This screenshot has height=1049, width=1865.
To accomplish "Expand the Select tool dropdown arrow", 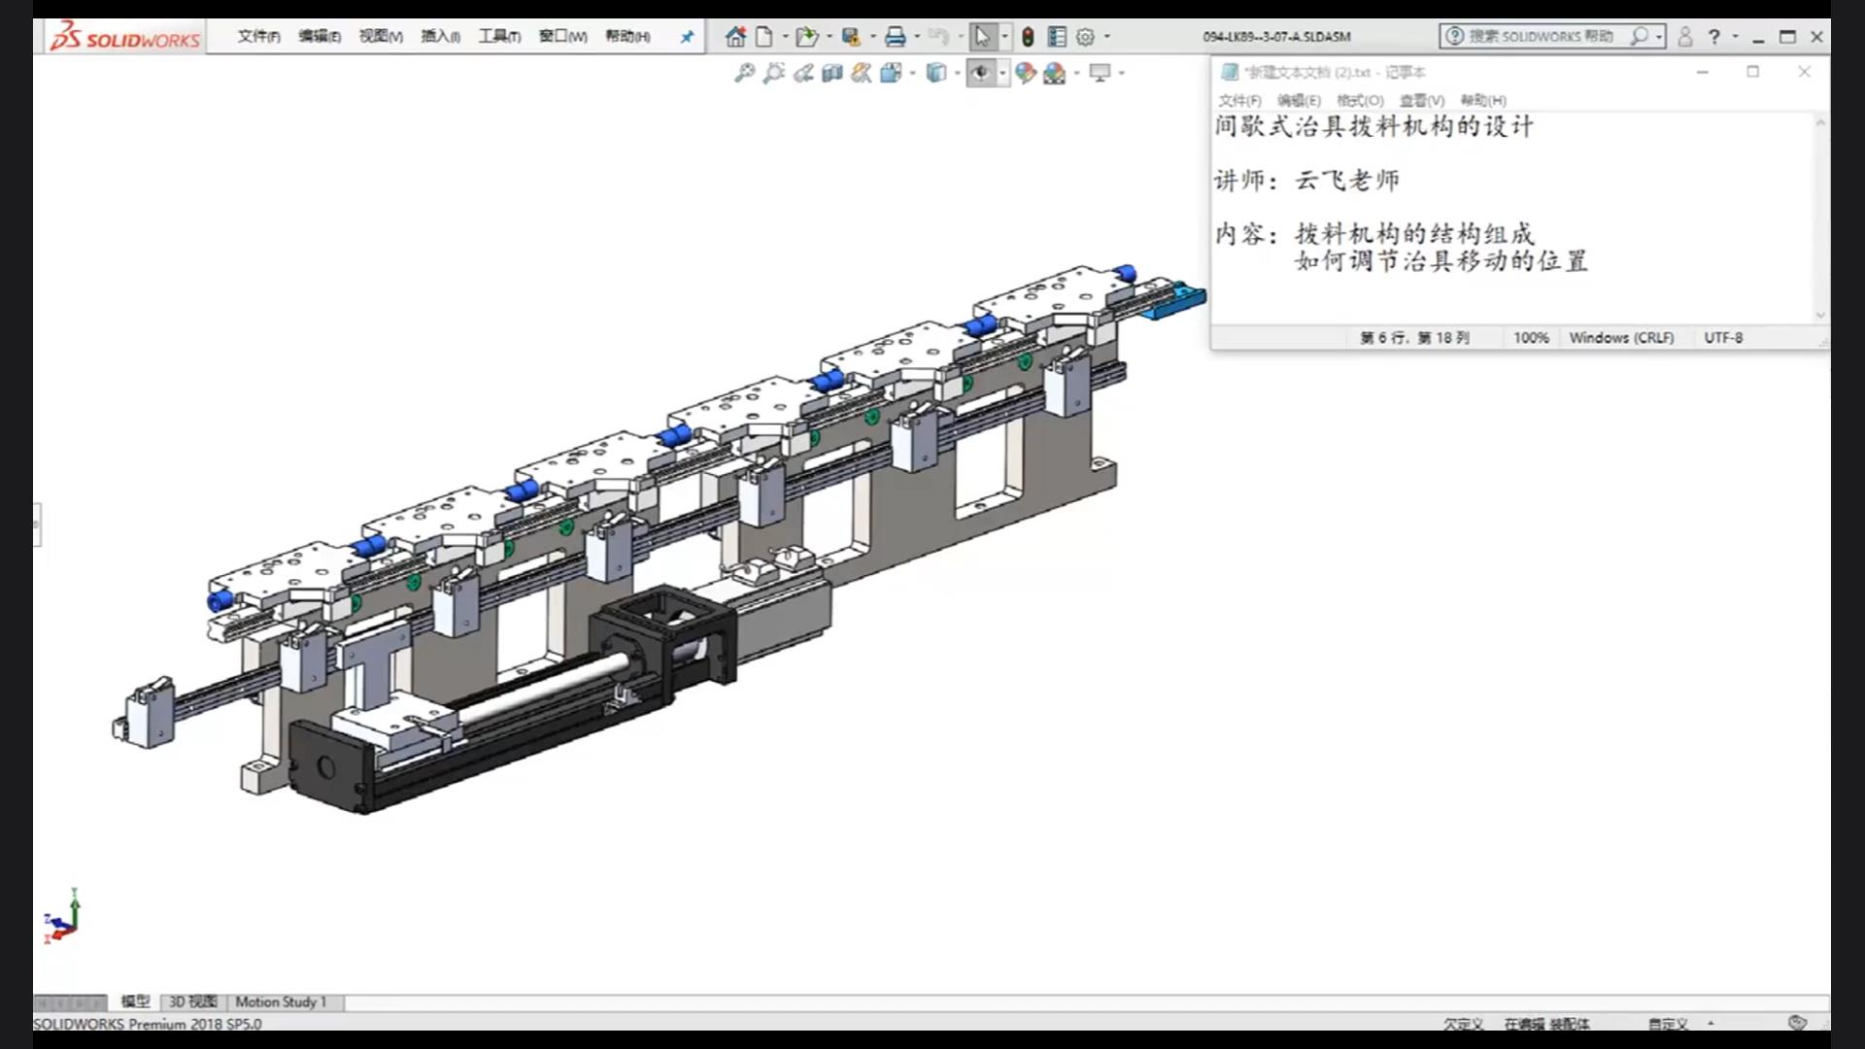I will 1004,37.
